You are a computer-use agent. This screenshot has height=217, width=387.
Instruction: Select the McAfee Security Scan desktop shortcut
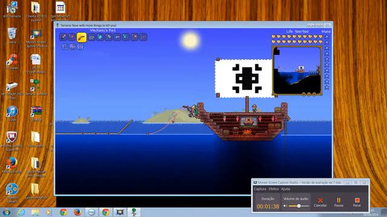click(12, 141)
